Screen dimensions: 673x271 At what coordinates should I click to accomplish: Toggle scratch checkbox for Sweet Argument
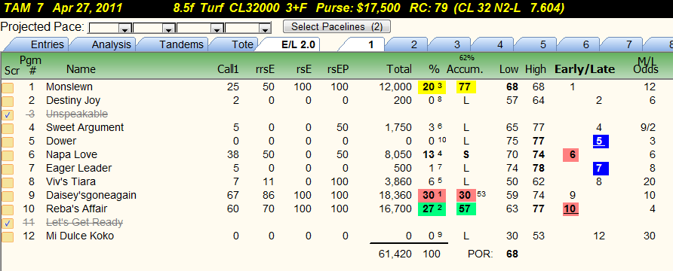pyautogui.click(x=8, y=129)
